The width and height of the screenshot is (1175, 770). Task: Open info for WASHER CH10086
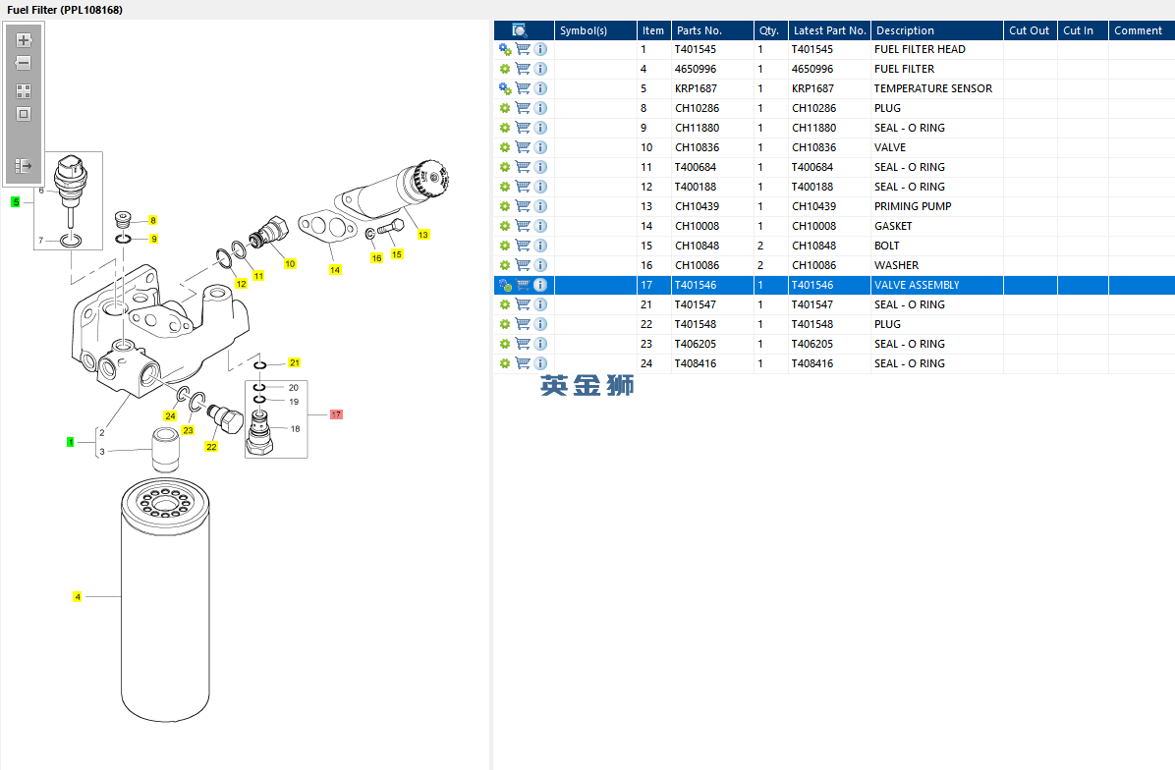(540, 265)
